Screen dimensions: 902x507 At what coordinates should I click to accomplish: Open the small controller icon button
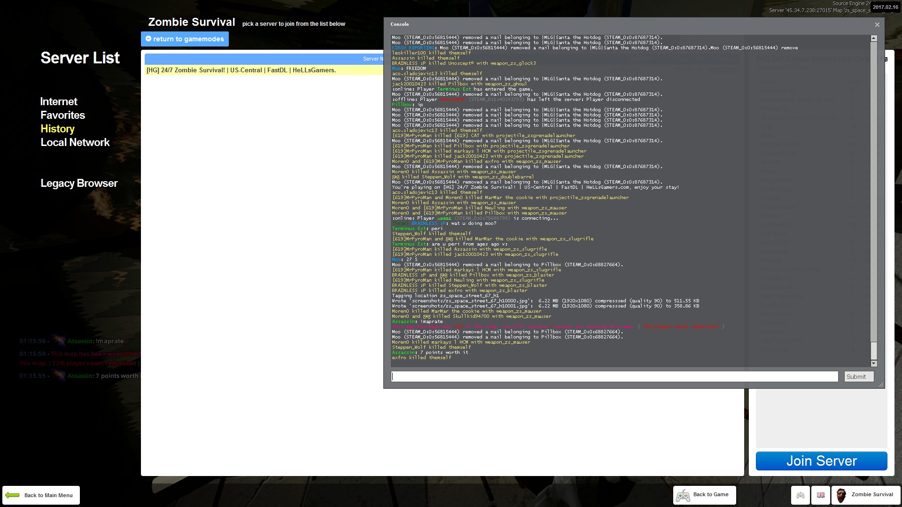coord(801,495)
